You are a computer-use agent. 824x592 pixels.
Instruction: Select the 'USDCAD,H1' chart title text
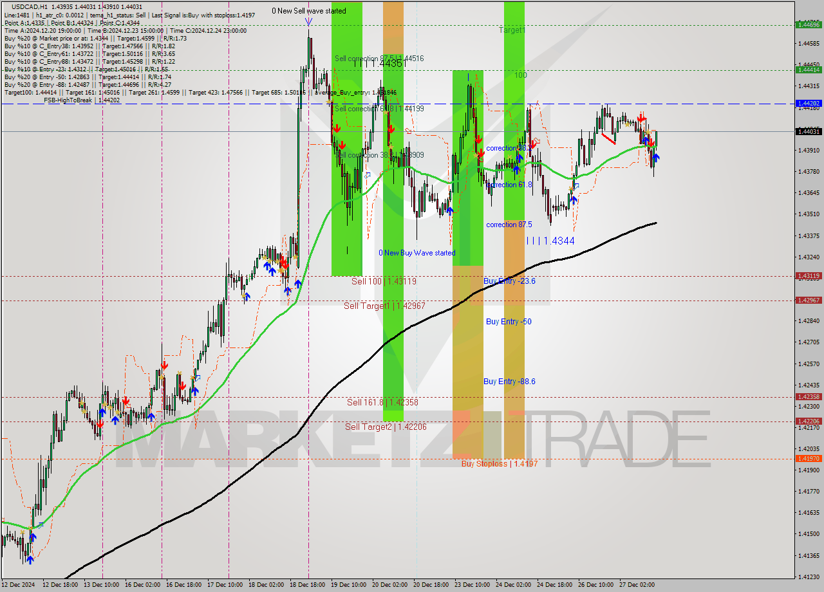(x=30, y=6)
